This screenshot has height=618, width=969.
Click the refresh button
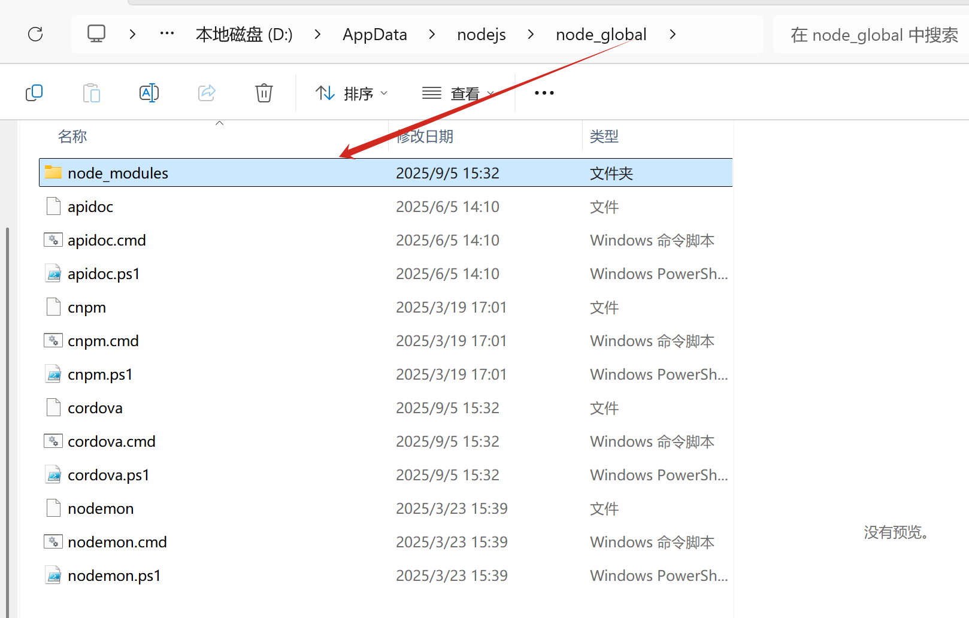point(35,34)
